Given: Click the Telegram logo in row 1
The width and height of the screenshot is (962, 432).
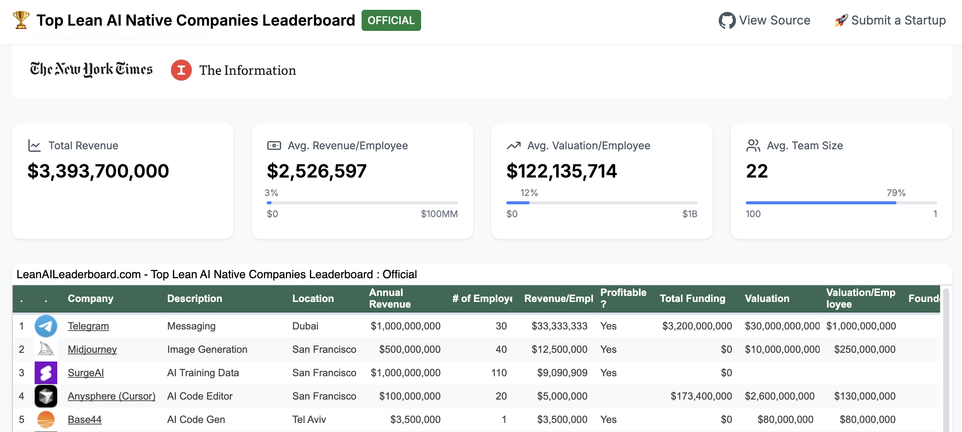Looking at the screenshot, I should (x=46, y=326).
